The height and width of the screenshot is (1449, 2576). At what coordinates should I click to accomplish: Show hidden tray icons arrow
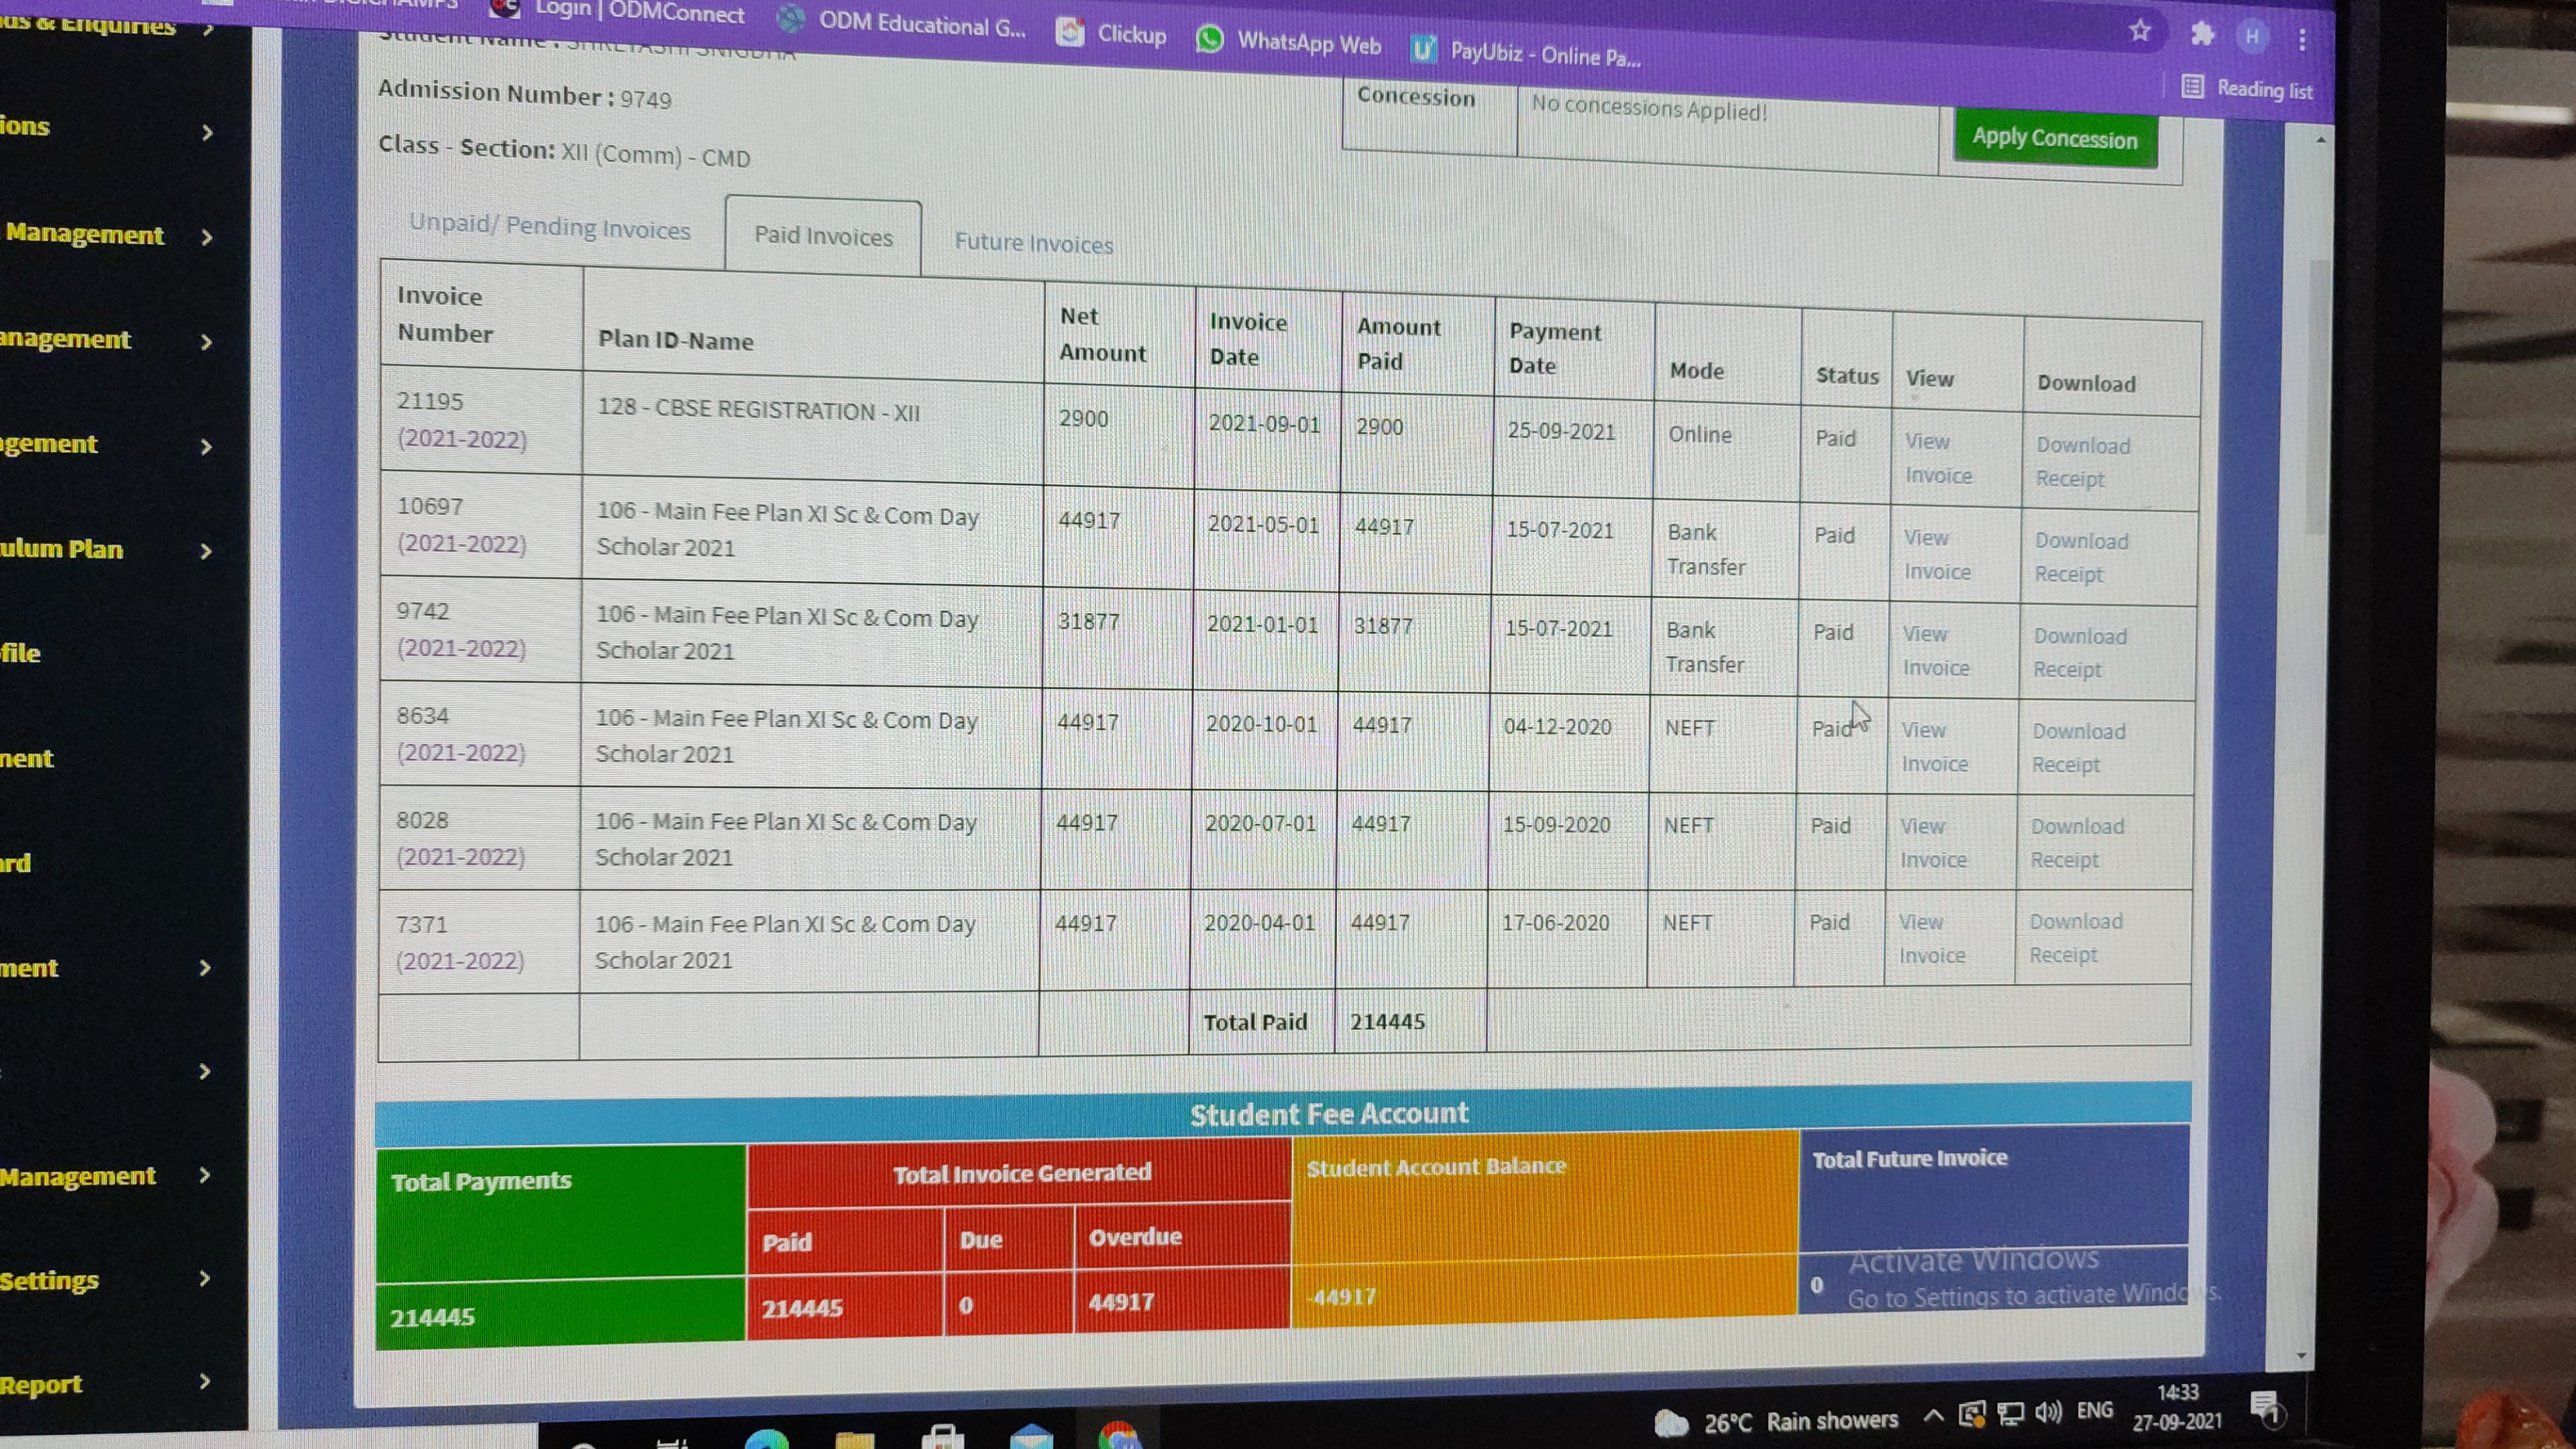point(1933,1414)
